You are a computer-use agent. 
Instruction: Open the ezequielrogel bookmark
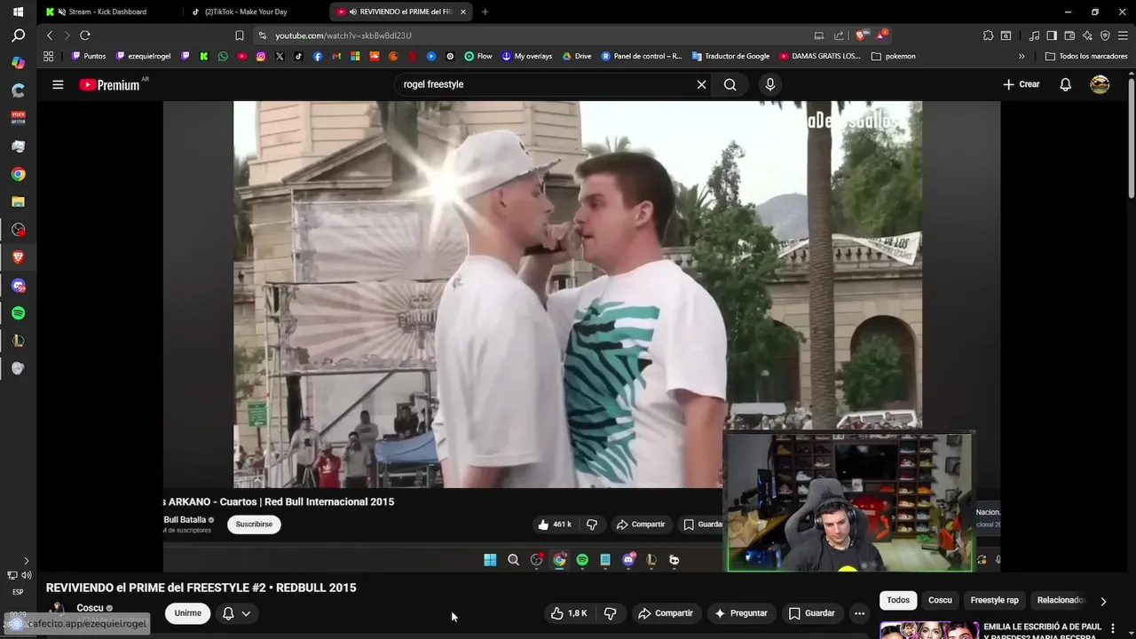pos(143,56)
